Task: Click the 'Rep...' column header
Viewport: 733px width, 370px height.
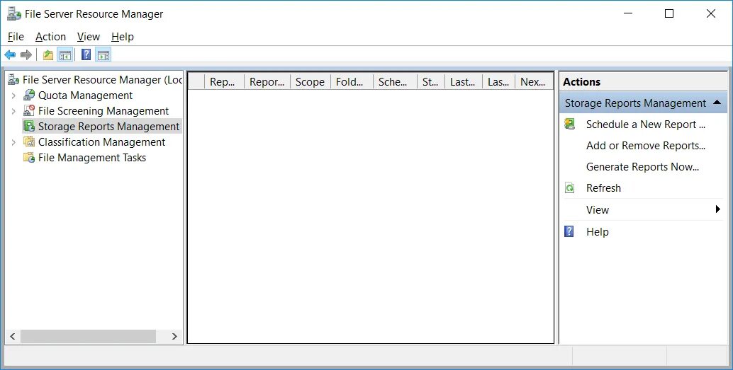Action: 225,82
